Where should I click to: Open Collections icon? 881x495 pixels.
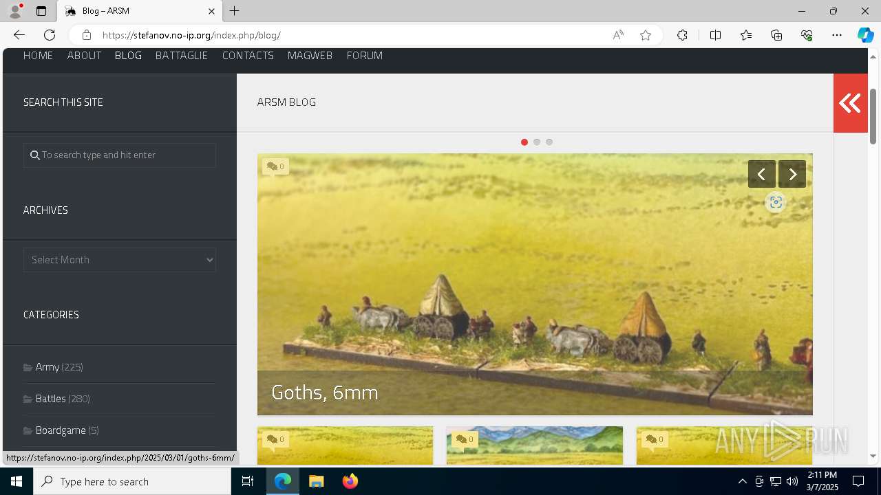776,35
